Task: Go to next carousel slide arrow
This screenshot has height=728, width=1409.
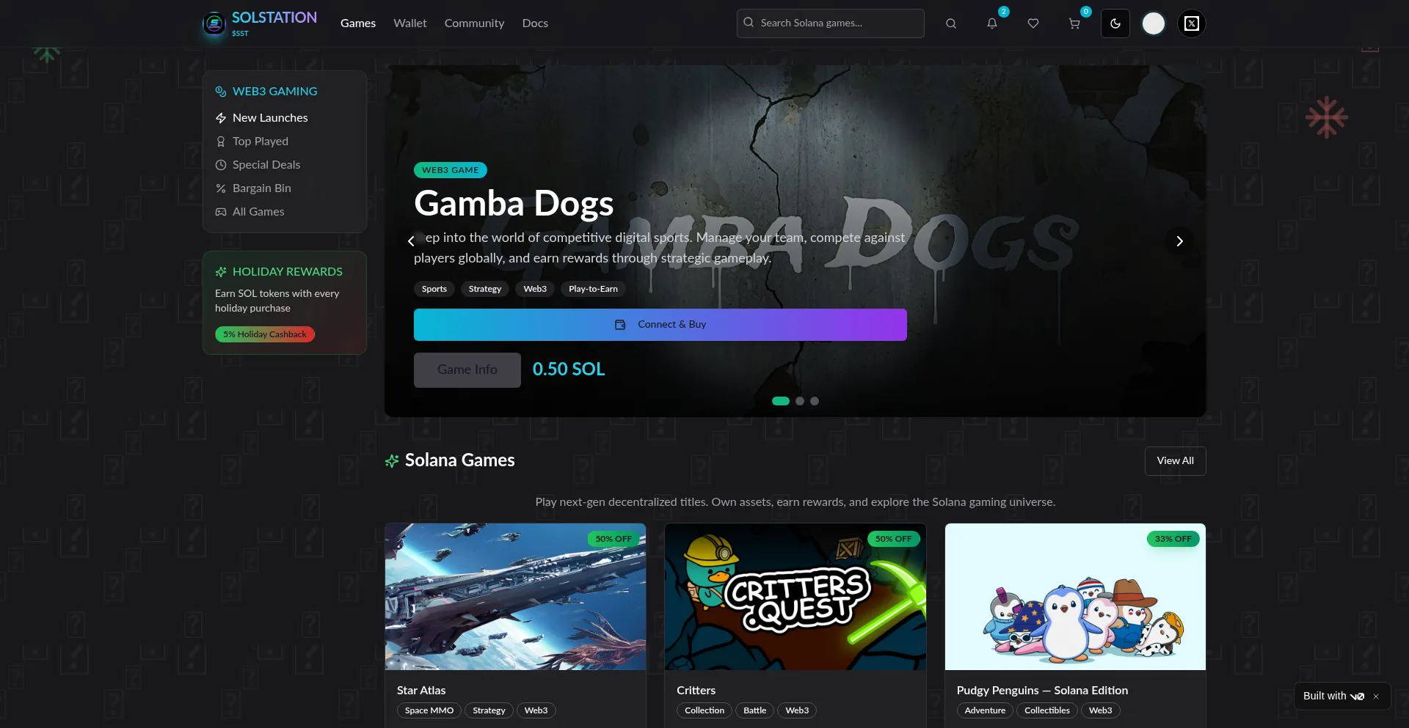Action: point(1179,241)
